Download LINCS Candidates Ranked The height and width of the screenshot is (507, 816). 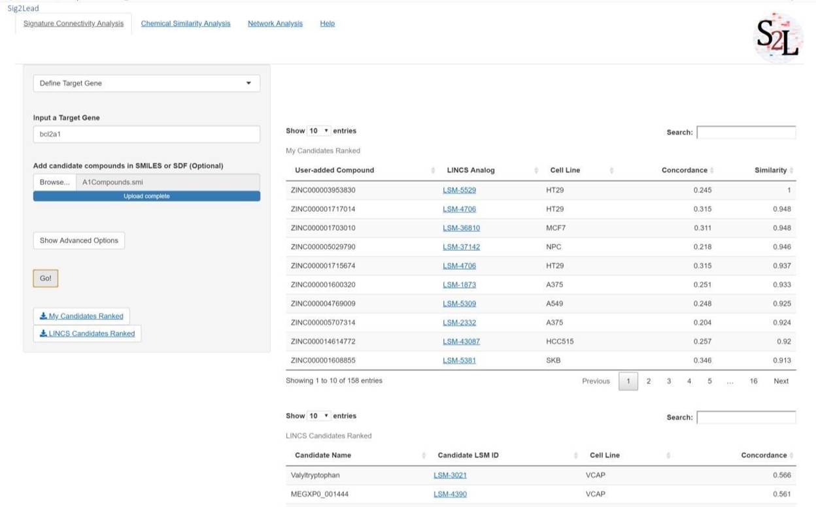(x=88, y=333)
